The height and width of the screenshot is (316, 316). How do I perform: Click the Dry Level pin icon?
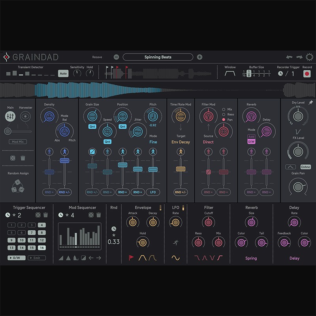310,103
